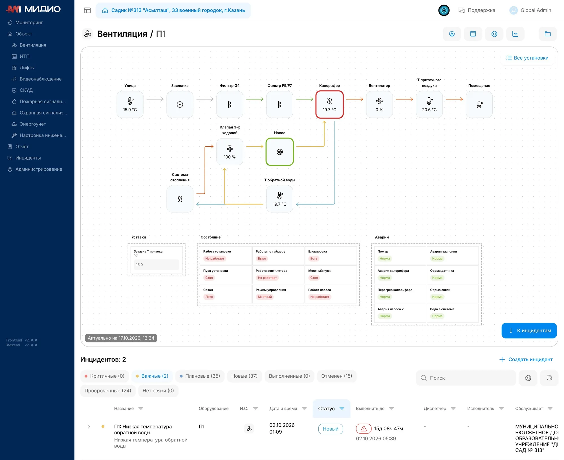Select the Заслонка damper node
This screenshot has height=460, width=564.
[x=180, y=104]
